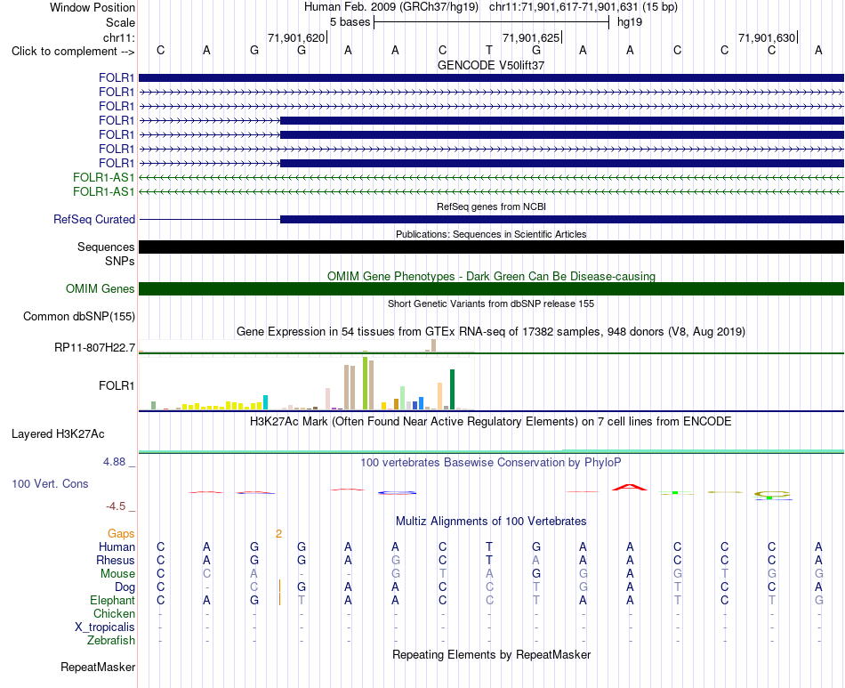Click the RefSeq Curated blue exon bar
Viewport: 845px width, 688px height.
(562, 220)
